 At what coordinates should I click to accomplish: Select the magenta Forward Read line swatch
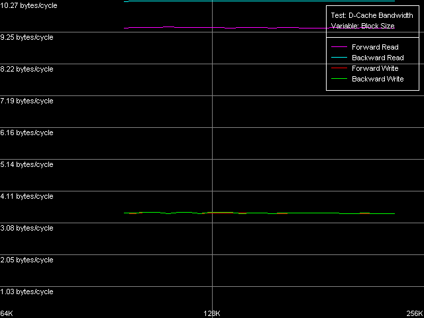click(x=339, y=47)
